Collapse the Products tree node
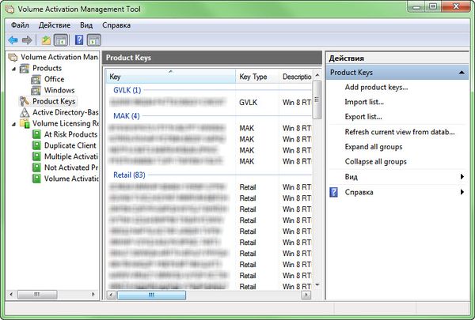 point(13,69)
